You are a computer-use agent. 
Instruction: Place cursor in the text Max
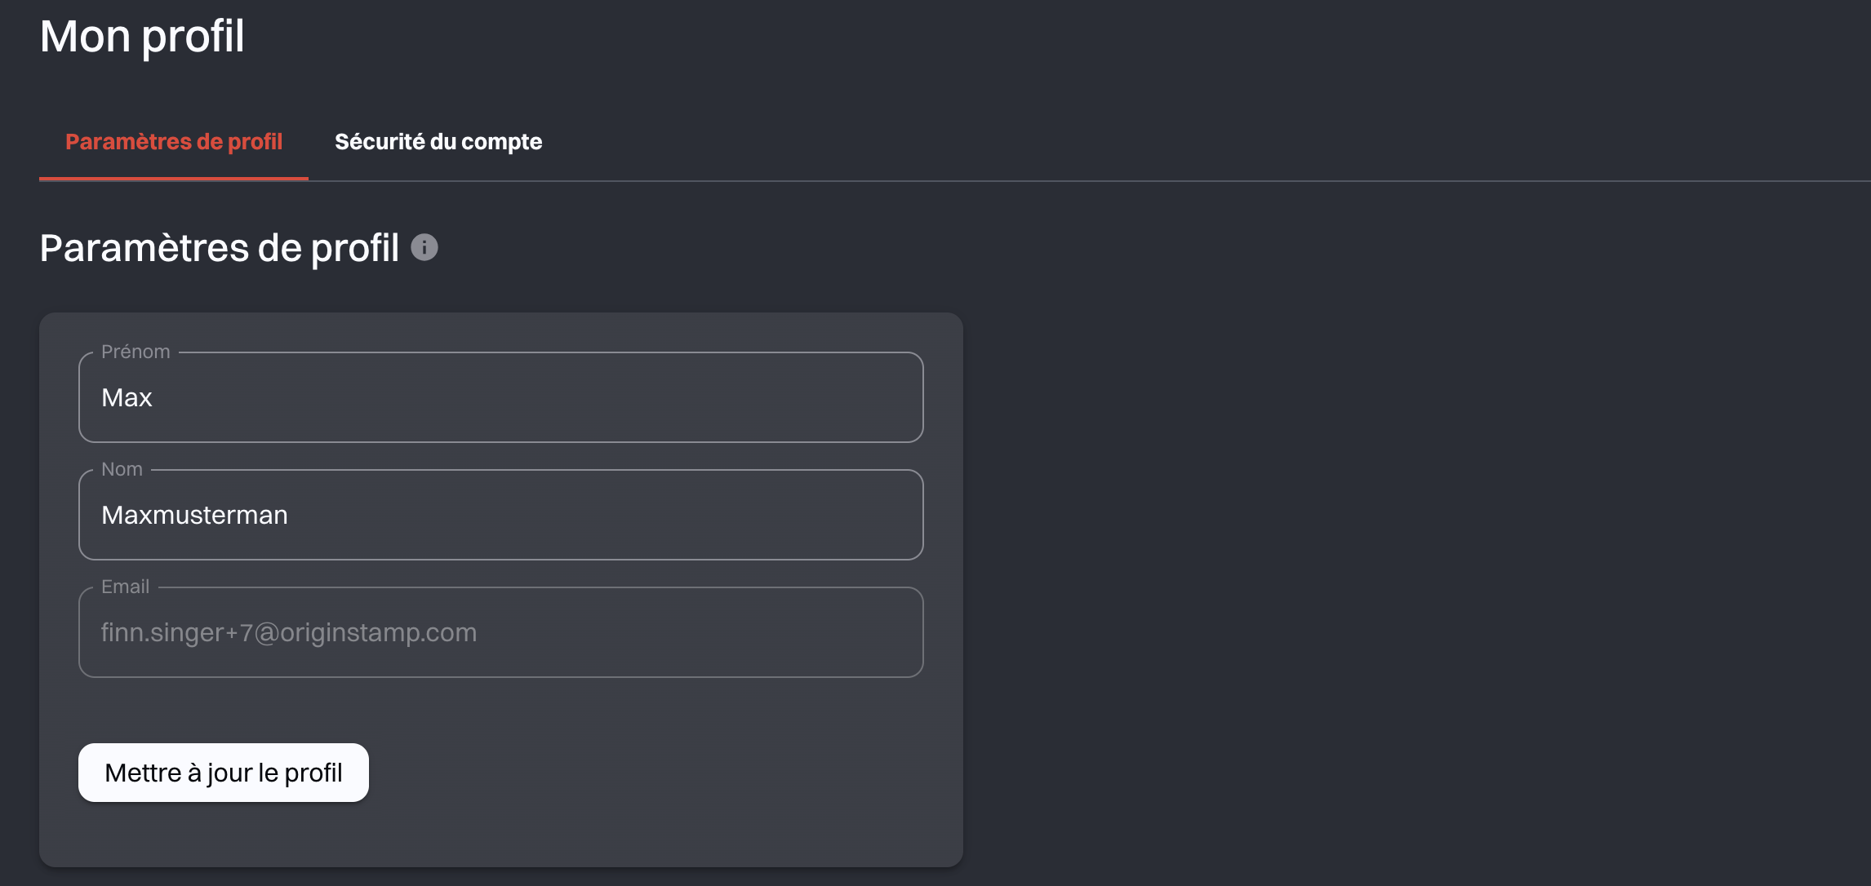[127, 398]
